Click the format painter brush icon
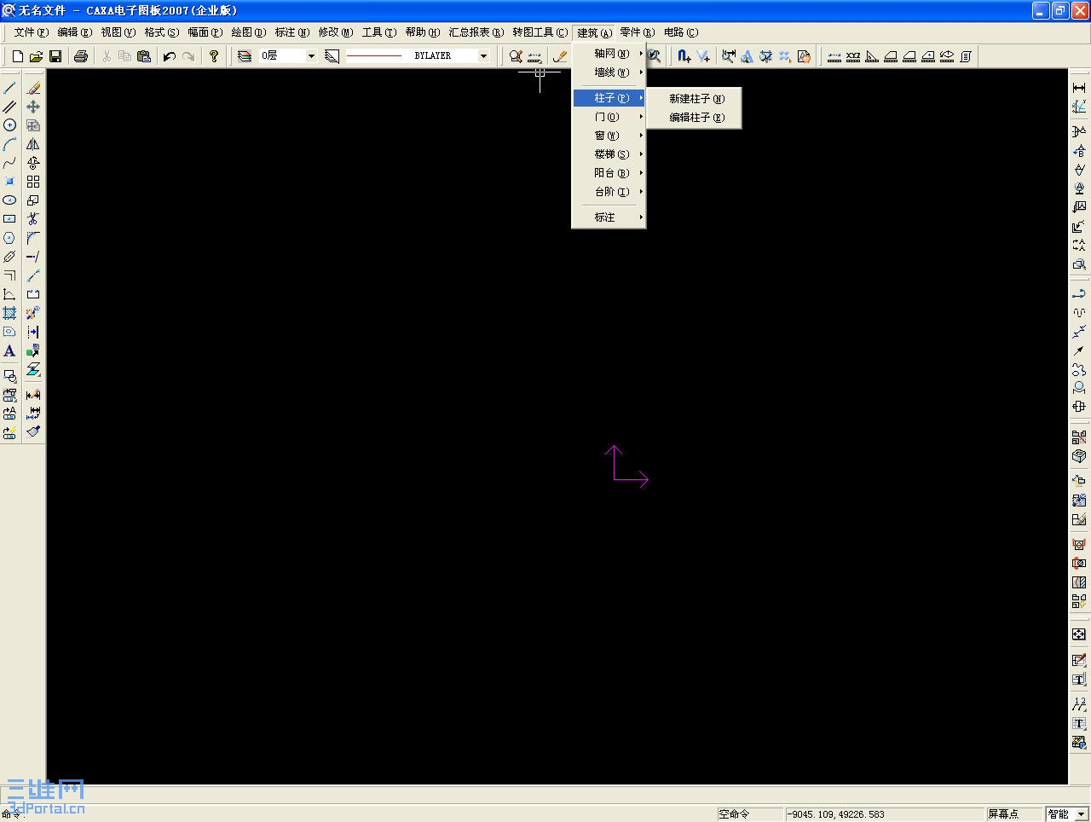This screenshot has width=1091, height=822. click(33, 431)
